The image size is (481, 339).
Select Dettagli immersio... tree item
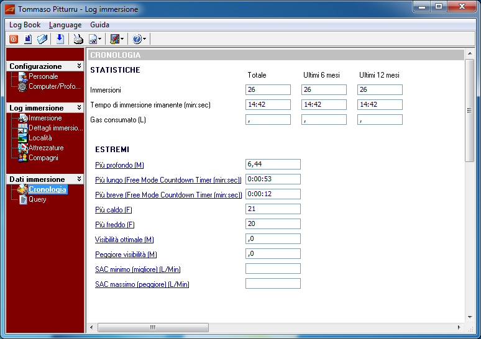55,128
